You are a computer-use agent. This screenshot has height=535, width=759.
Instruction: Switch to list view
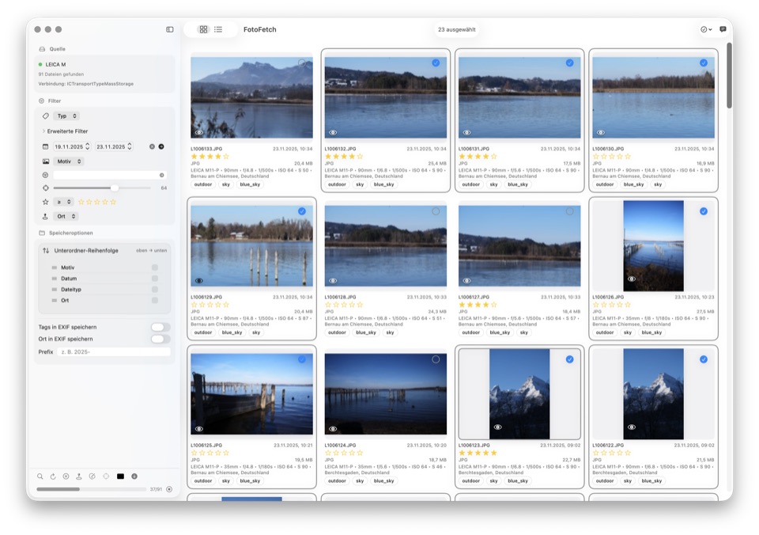point(217,29)
